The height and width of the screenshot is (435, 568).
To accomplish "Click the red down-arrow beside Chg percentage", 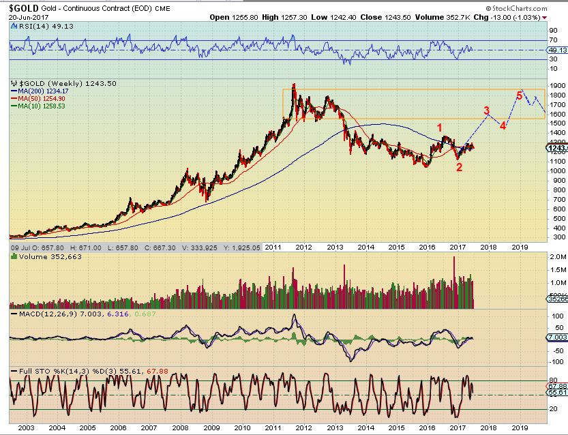I will click(544, 17).
